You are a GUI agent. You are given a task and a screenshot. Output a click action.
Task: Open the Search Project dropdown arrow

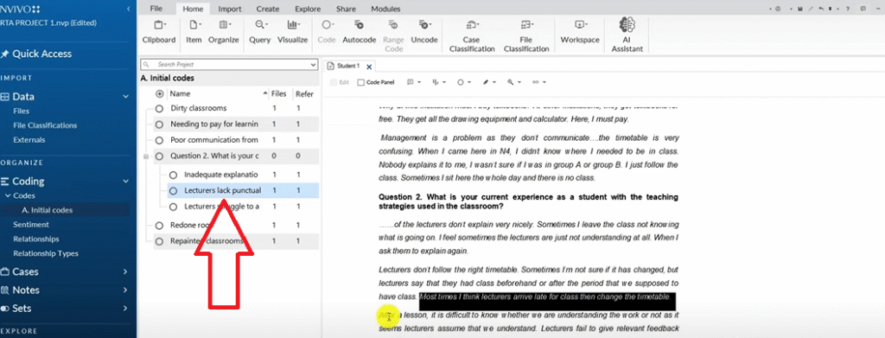coord(313,65)
